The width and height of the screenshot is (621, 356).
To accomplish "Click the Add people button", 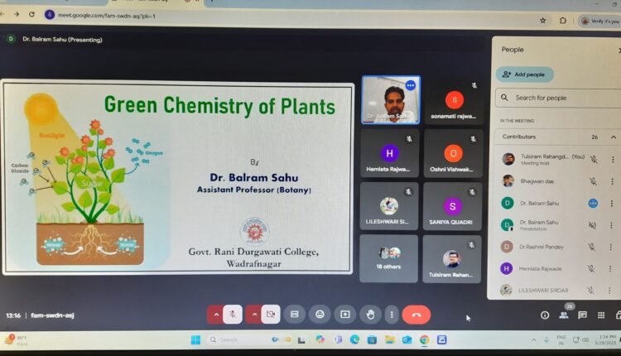I will click(525, 75).
